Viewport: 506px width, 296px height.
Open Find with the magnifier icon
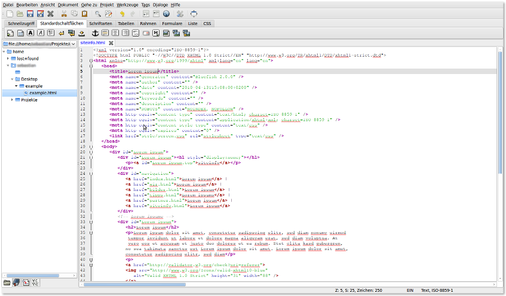tap(98, 14)
